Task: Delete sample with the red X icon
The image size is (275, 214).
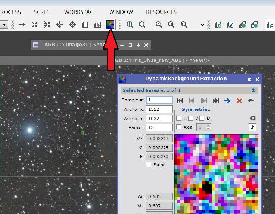Action: pos(239,101)
